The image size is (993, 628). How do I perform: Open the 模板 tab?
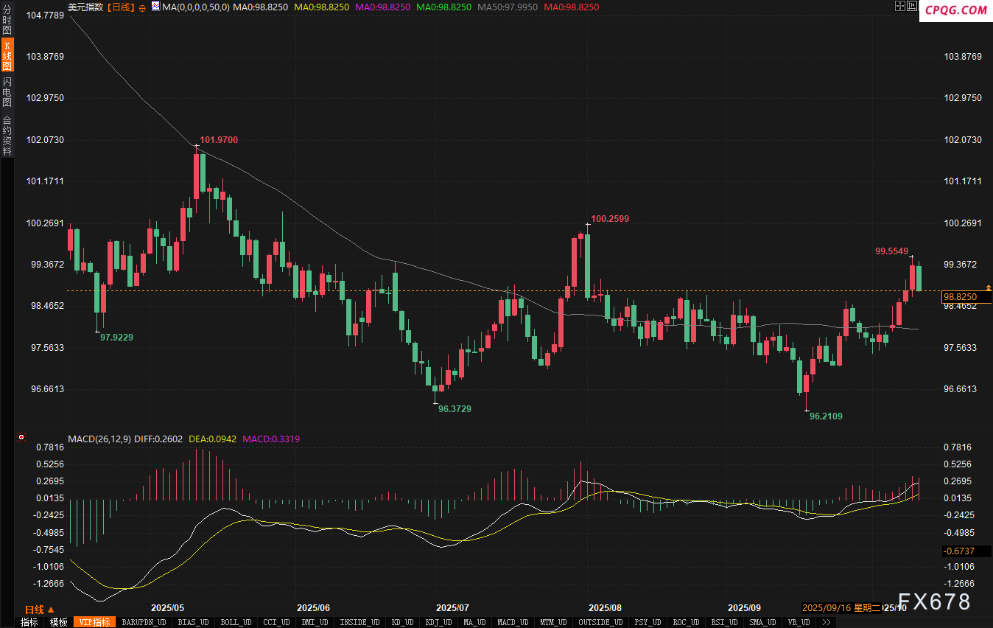(x=59, y=622)
